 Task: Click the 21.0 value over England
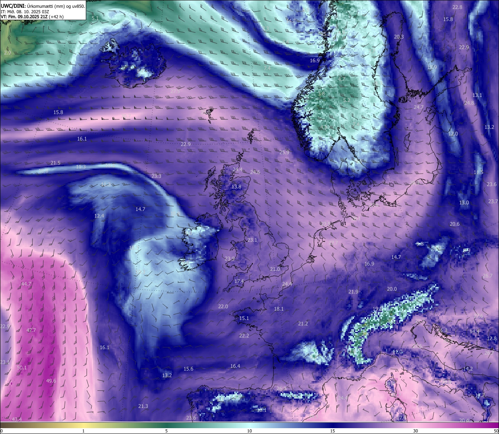(x=275, y=269)
